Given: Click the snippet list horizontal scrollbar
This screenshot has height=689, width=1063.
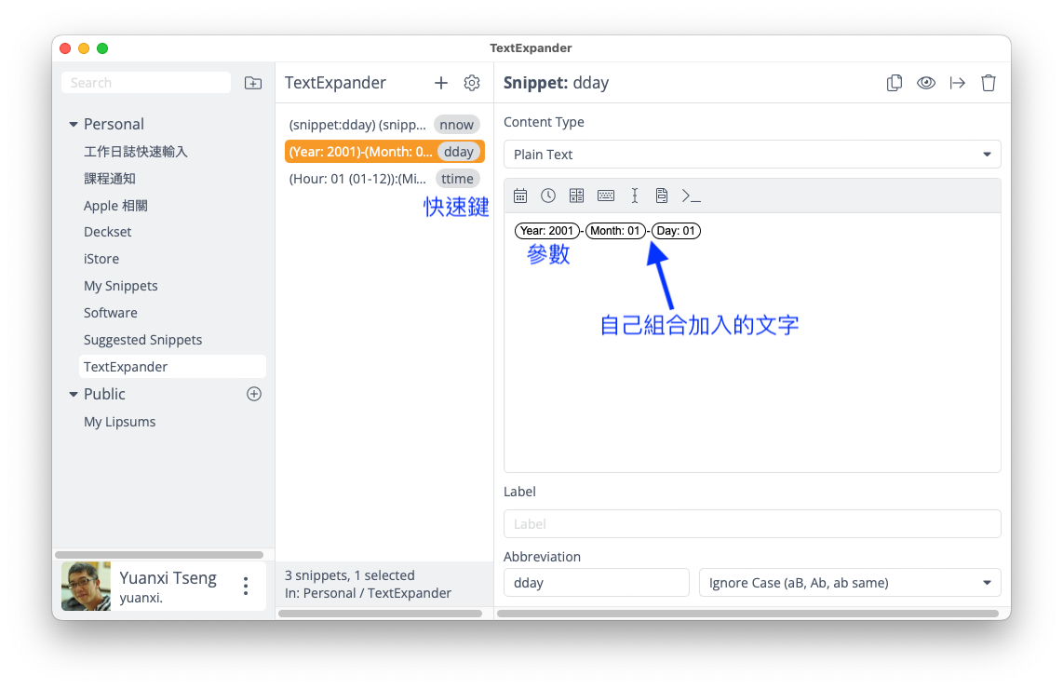Looking at the screenshot, I should 381,614.
